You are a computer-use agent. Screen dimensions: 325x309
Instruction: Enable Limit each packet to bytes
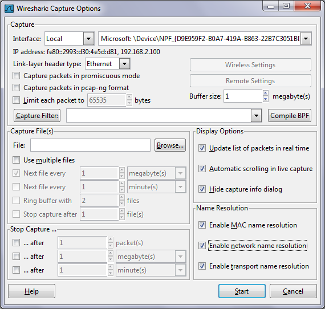pyautogui.click(x=16, y=100)
